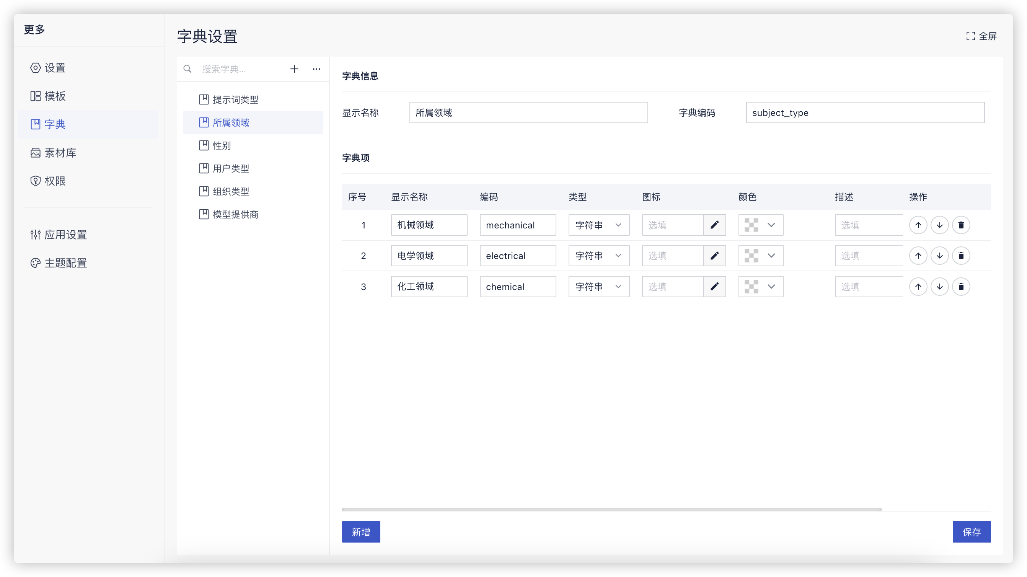Viewport: 1027px width, 577px height.
Task: Click the pencil icon in the mechanical row
Action: point(714,225)
